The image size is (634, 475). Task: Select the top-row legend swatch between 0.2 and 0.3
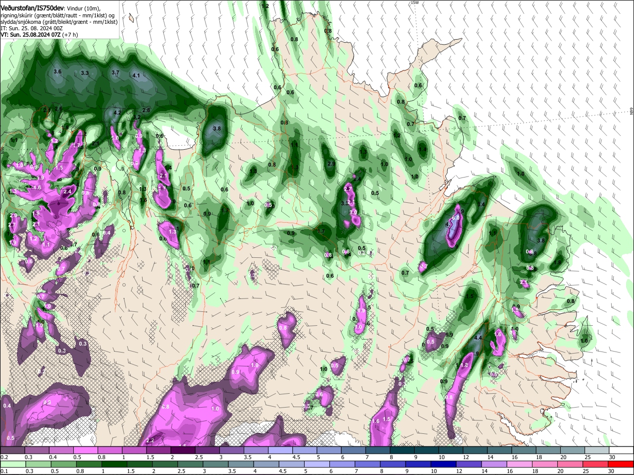coord(12,450)
